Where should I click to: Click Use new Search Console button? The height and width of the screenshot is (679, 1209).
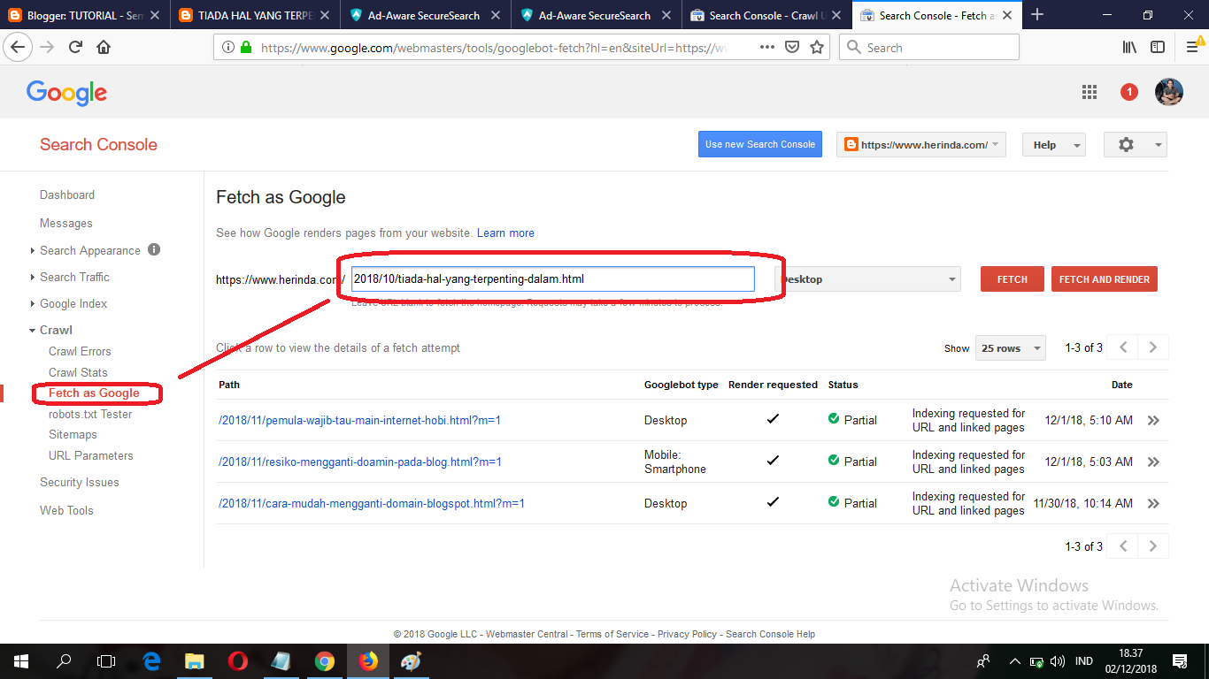pos(760,144)
